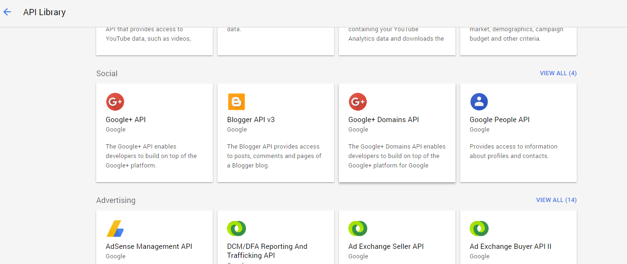Click the Google+ Domains API card's icon
Image resolution: width=627 pixels, height=264 pixels.
357,102
